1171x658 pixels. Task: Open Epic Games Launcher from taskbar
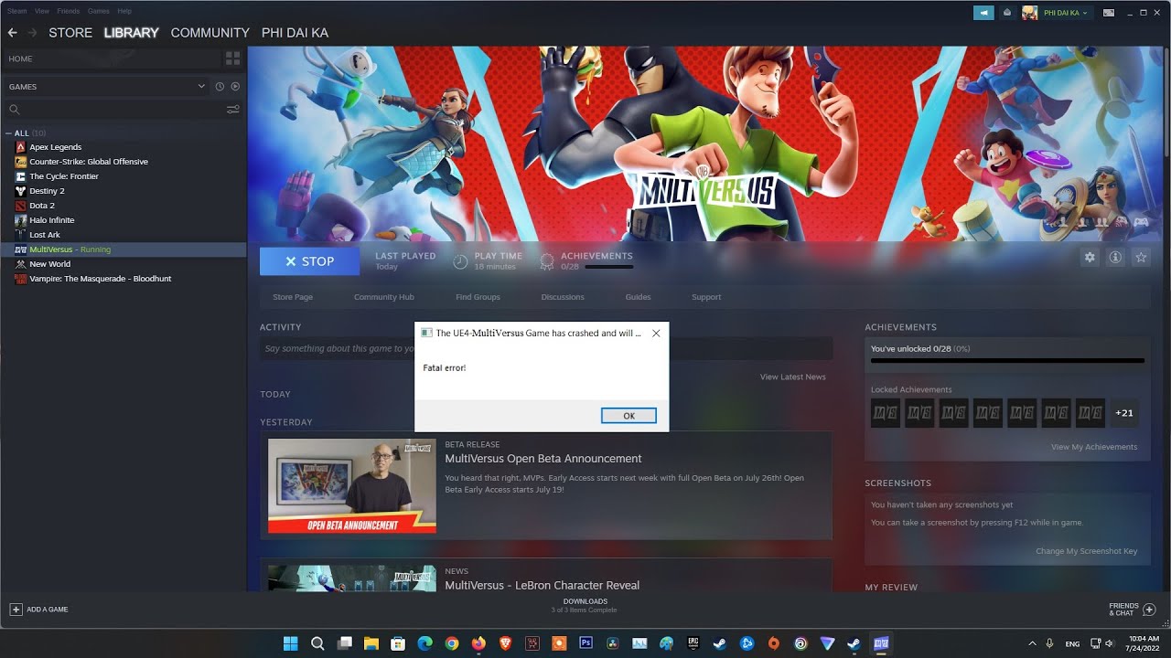(693, 643)
